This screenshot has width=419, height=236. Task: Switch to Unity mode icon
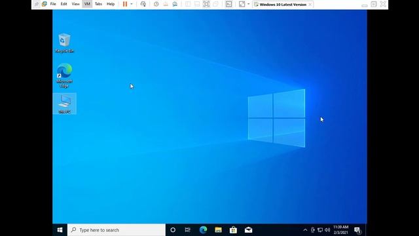pos(215,4)
